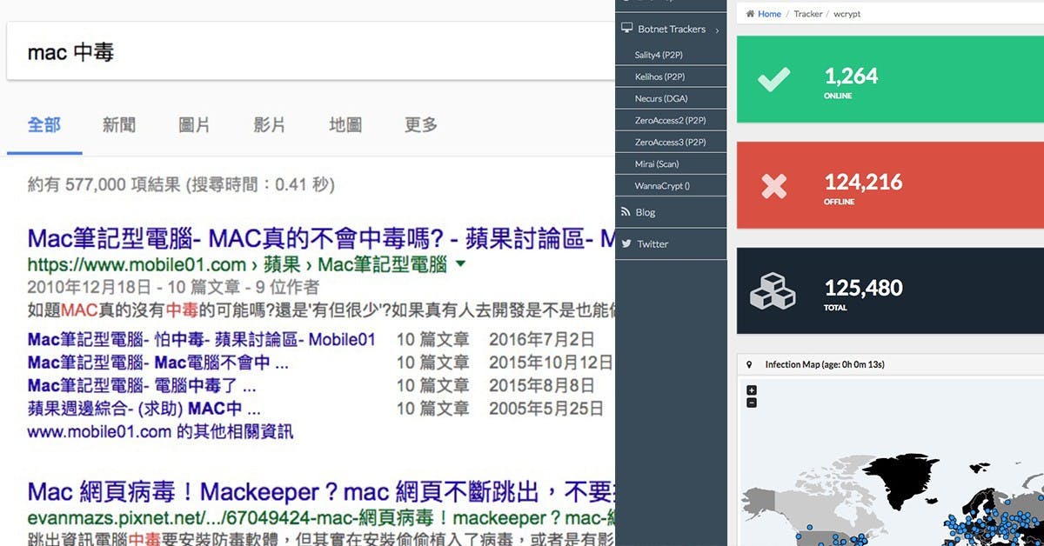Click the Botnet Trackers monitor icon
Screen dimensions: 1044x546
point(627,28)
